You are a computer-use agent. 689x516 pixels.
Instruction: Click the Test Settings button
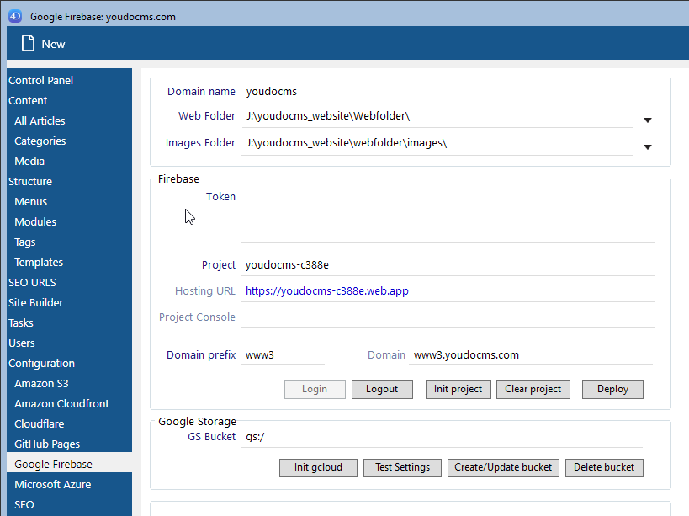coord(402,467)
